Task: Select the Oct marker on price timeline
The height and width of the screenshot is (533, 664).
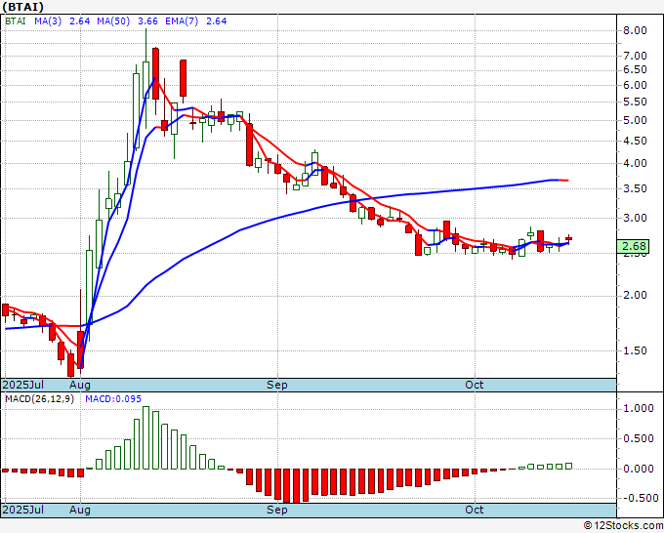Action: 475,385
